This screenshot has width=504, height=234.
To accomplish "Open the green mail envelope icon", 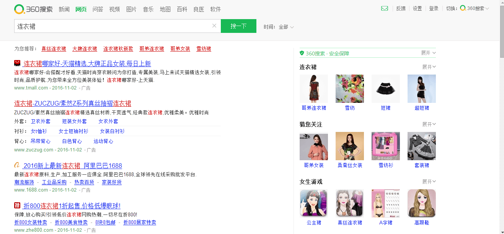I will pyautogui.click(x=385, y=8).
